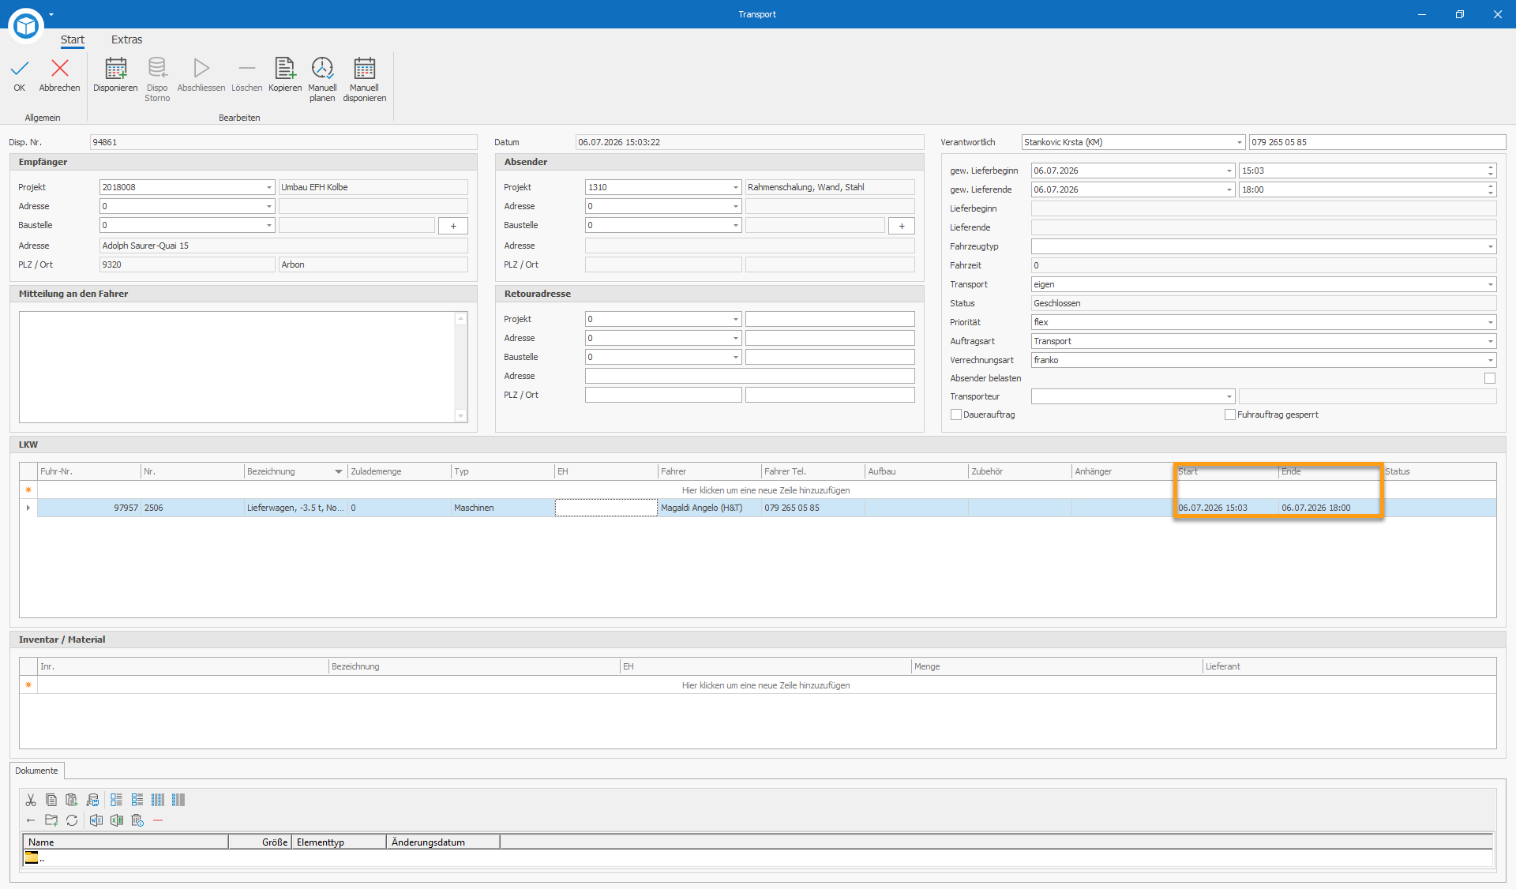The width and height of the screenshot is (1516, 889).
Task: Open the Bezeichnung column filter arrow in LKW
Action: coord(339,471)
